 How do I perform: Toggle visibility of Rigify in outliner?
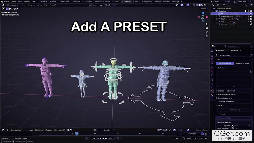pyautogui.click(x=248, y=19)
